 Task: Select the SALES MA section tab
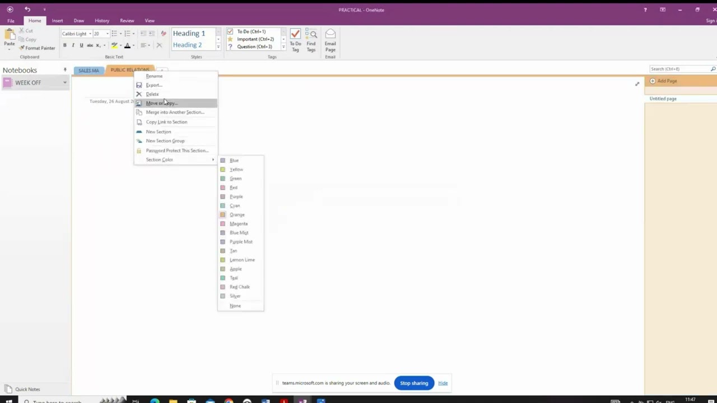point(89,71)
